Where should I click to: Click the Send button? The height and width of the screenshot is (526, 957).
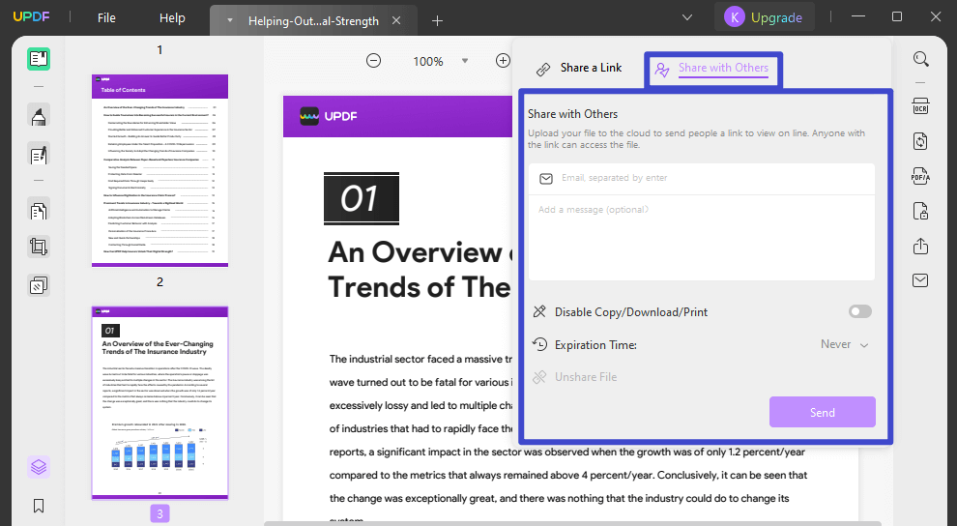coord(822,412)
